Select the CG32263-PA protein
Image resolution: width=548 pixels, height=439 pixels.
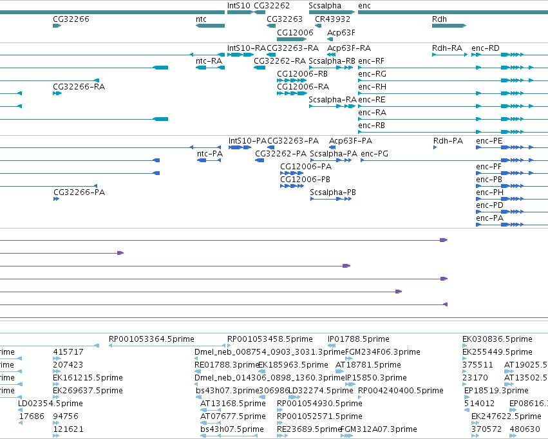[271, 147]
